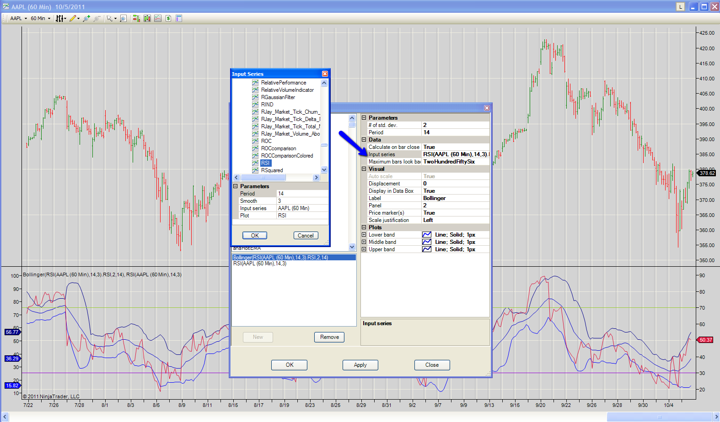Click the RIND indicator icon
Viewport: 720px width, 422px height.
point(255,105)
